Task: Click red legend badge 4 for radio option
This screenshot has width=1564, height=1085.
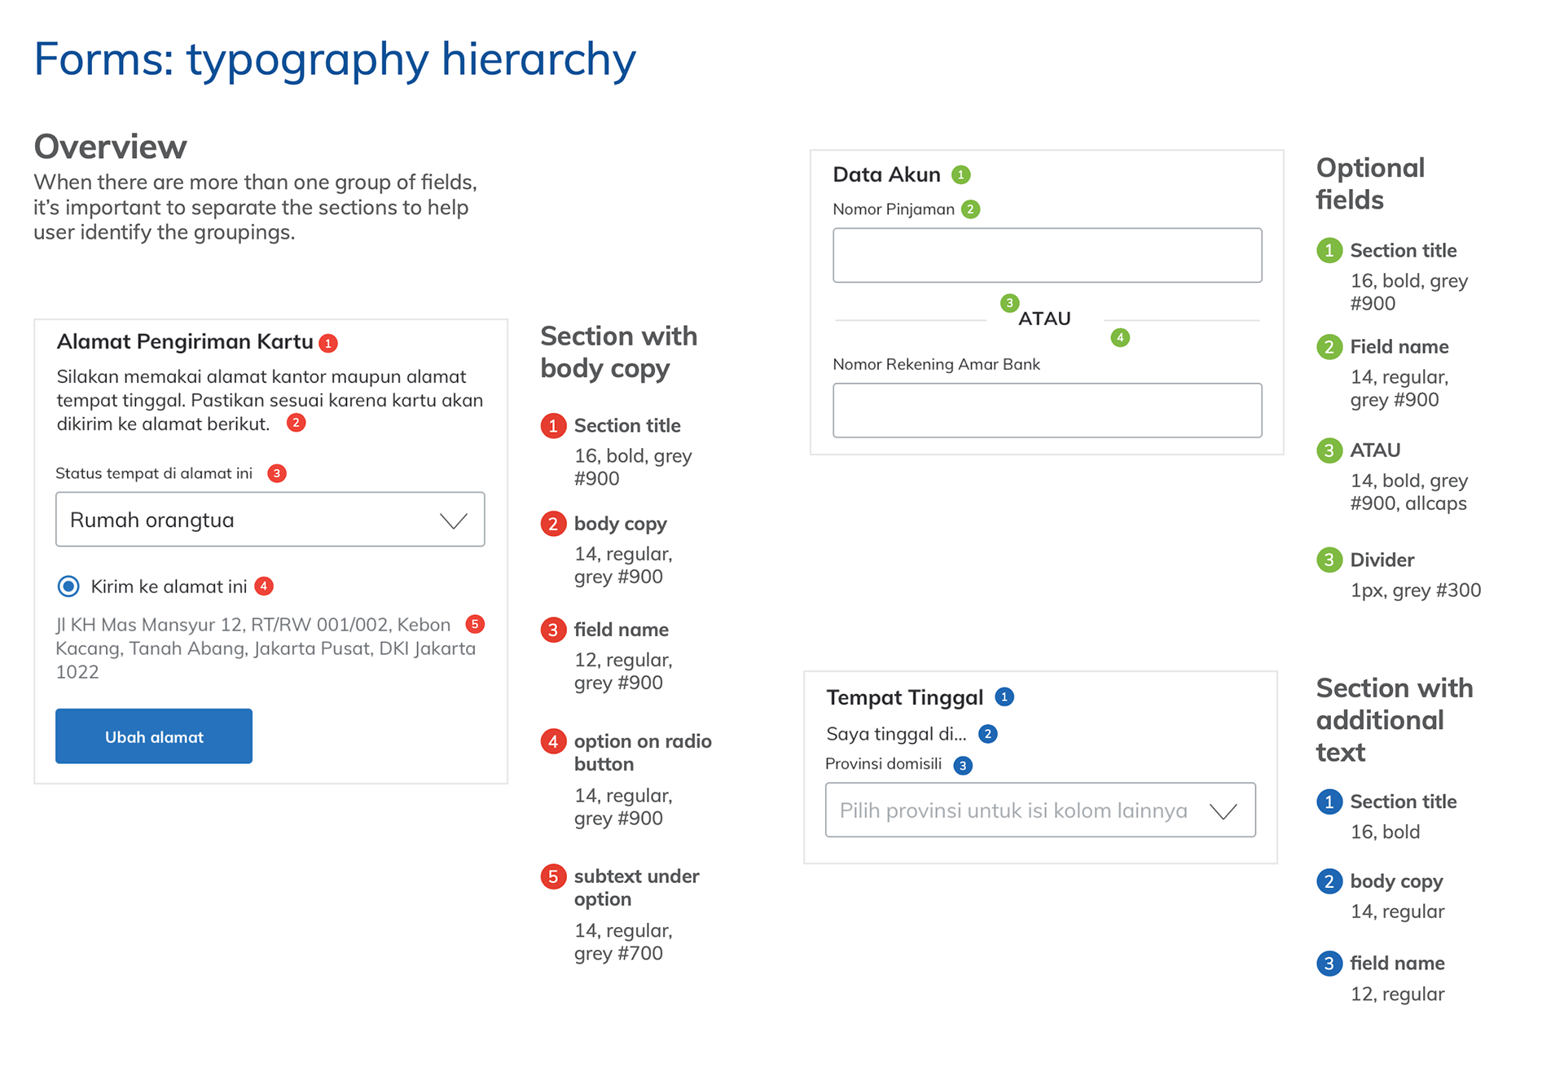Action: pos(553,741)
